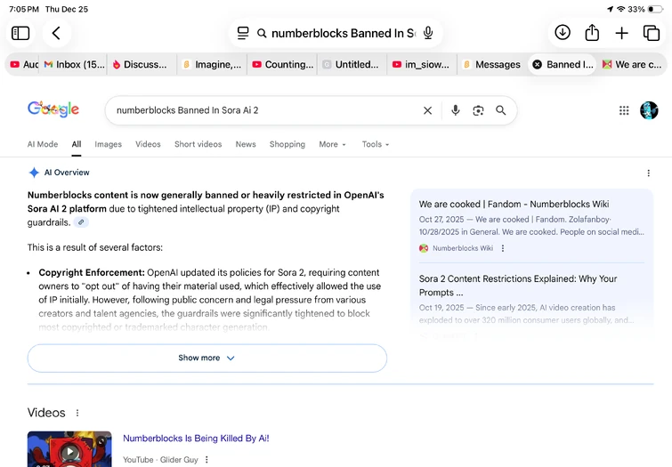Switch to the Inbox browser tab
Image resolution: width=672 pixels, height=467 pixels.
pos(74,64)
